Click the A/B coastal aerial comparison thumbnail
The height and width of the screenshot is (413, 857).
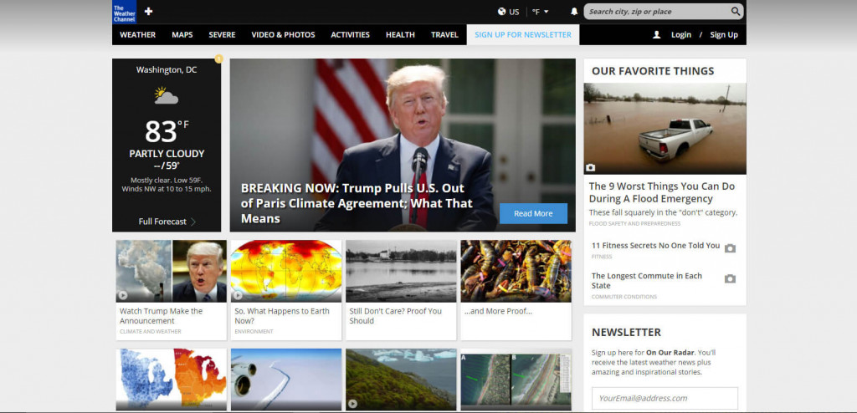click(516, 379)
